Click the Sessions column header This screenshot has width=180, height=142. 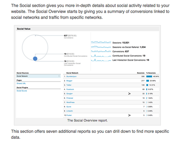click(x=141, y=73)
